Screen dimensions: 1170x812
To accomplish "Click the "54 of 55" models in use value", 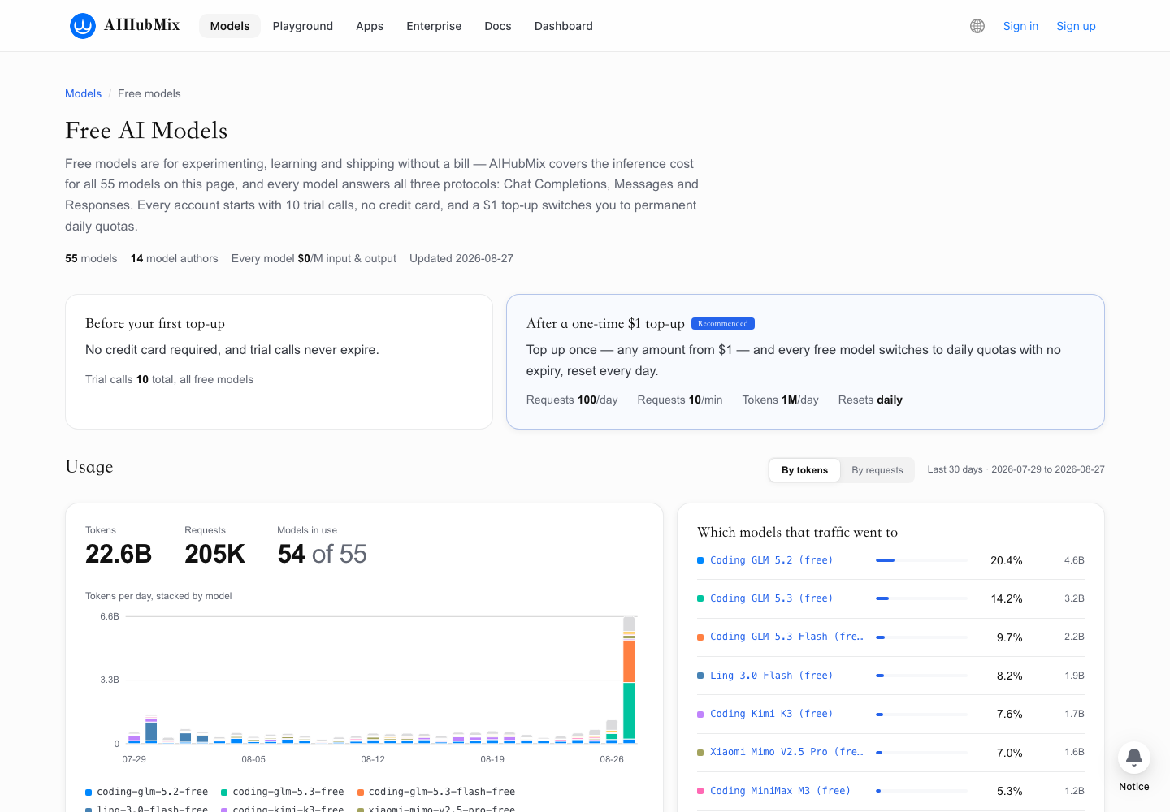I will coord(322,554).
